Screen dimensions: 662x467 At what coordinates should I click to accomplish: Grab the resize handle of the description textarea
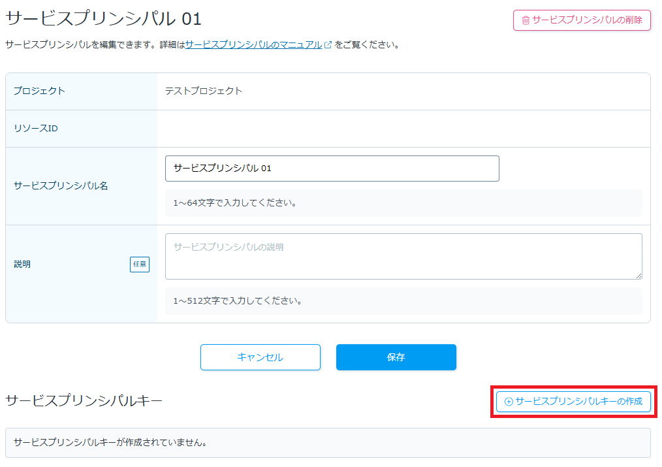pos(638,275)
